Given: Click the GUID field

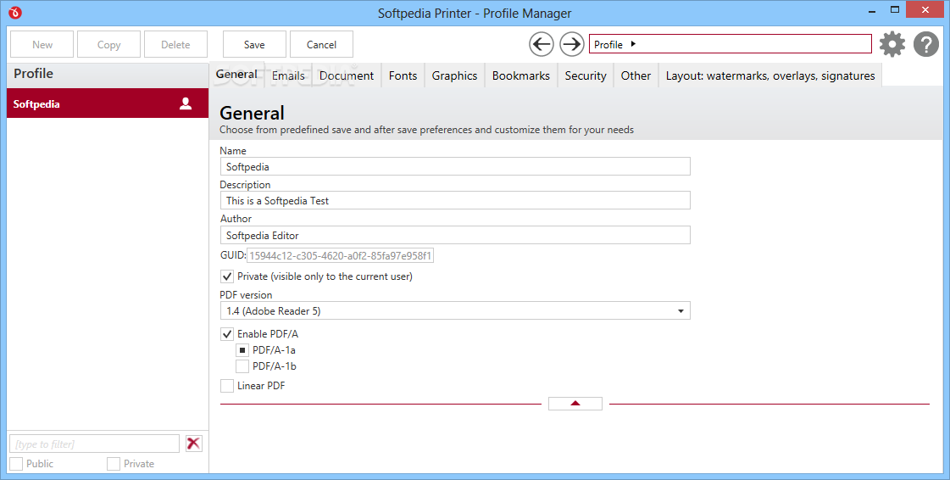Looking at the screenshot, I should pyautogui.click(x=341, y=256).
